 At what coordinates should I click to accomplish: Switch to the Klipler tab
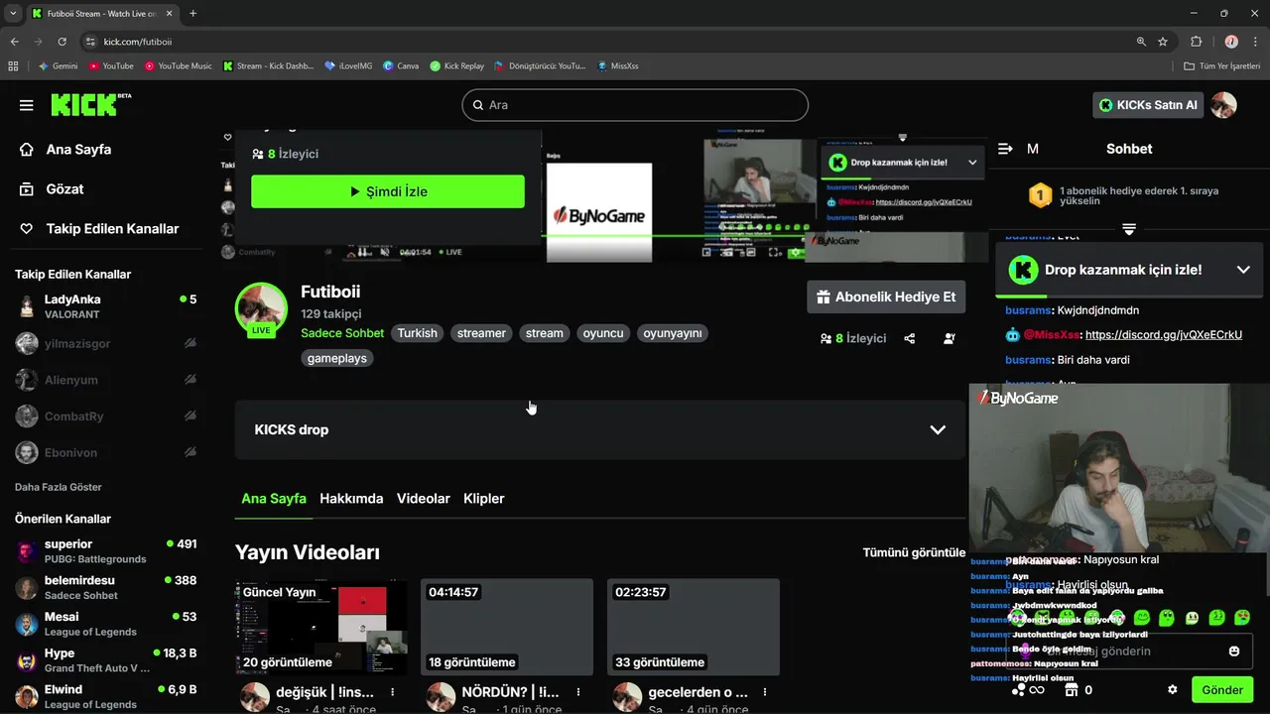pos(484,499)
